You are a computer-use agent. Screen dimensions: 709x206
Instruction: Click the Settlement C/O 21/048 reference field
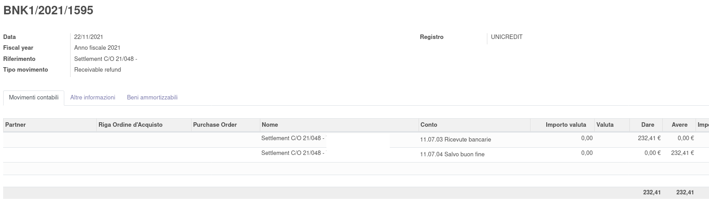(134, 59)
